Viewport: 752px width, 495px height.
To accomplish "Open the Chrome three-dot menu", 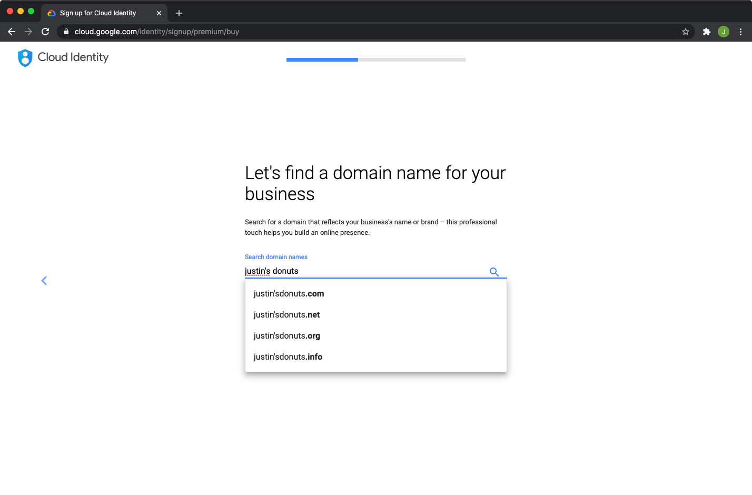I will tap(740, 32).
